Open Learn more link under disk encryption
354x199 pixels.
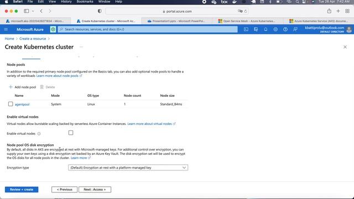[80, 158]
